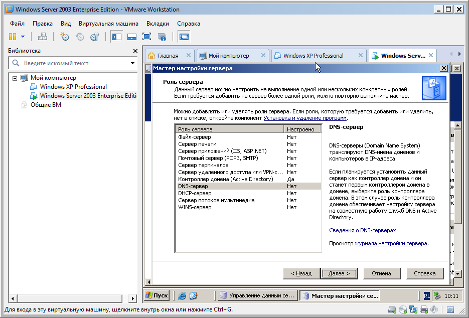Viewport: 469px width, 318px height.
Task: Click the CD/DVD drive status icon
Action: click(403, 309)
